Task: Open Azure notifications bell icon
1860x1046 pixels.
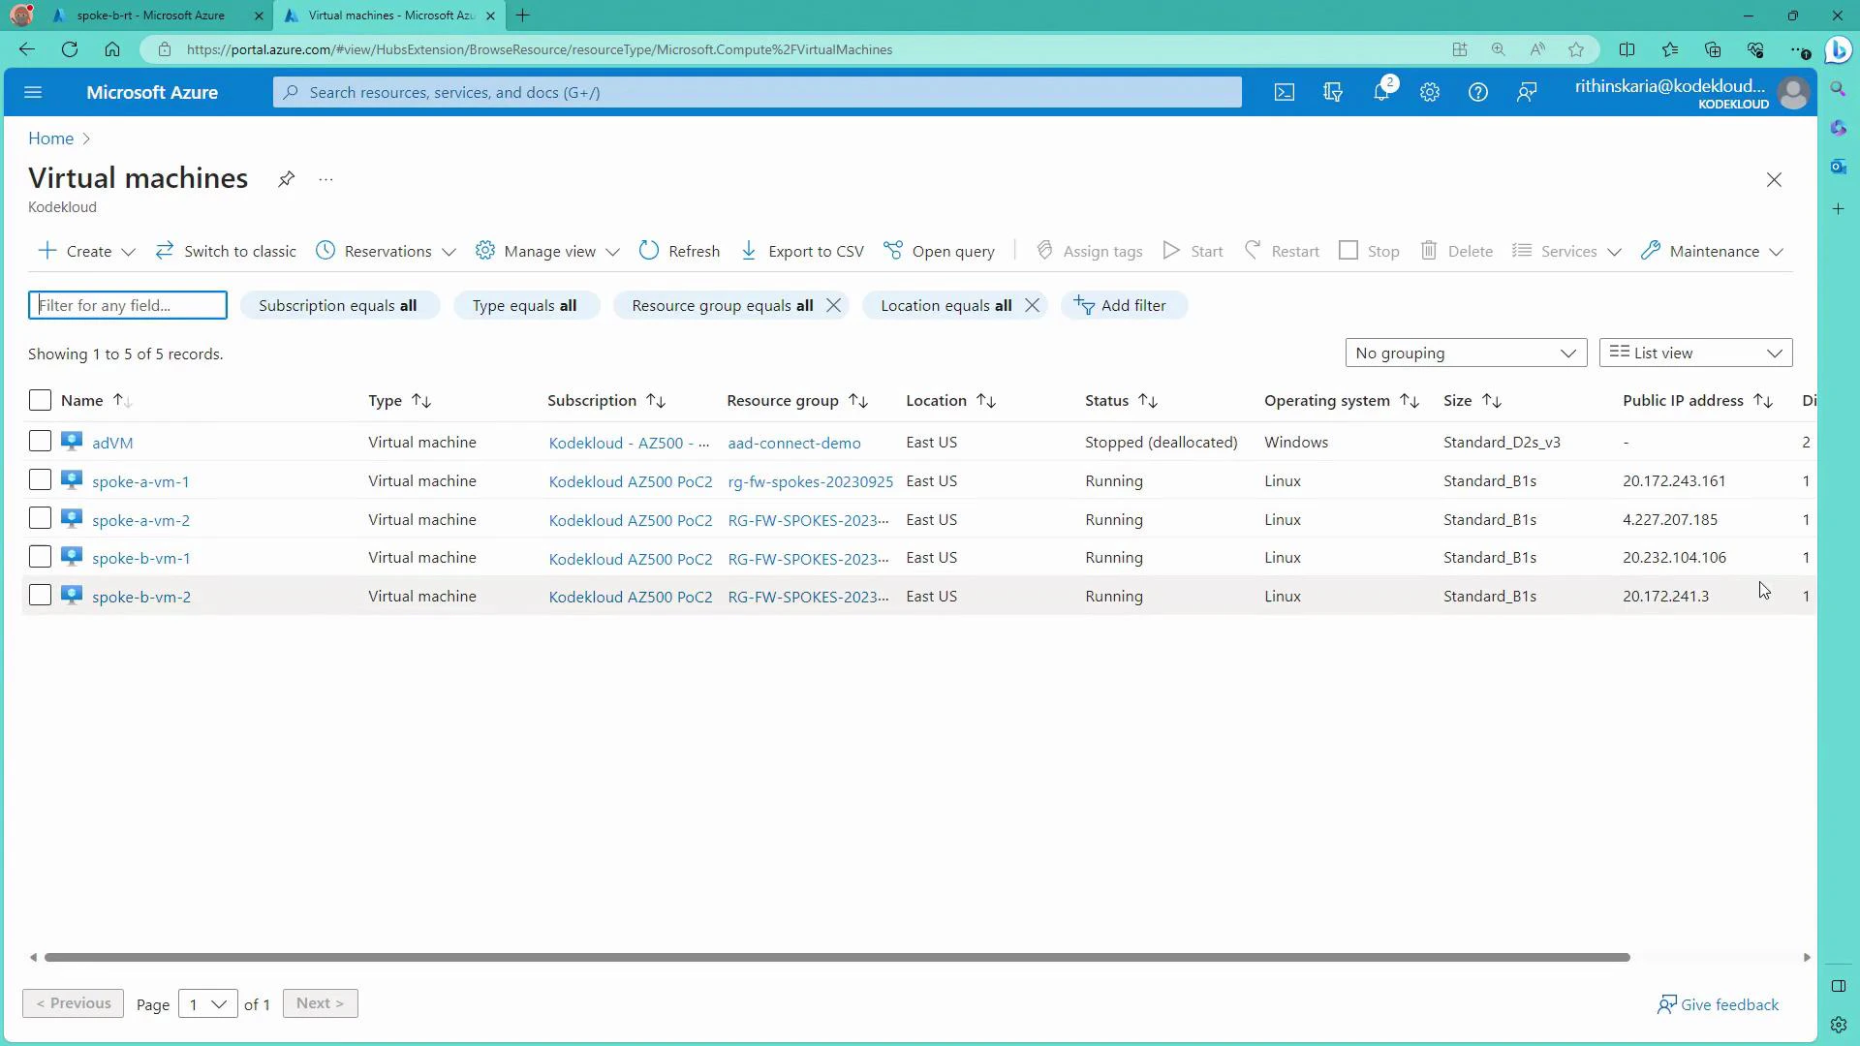Action: pos(1381,92)
